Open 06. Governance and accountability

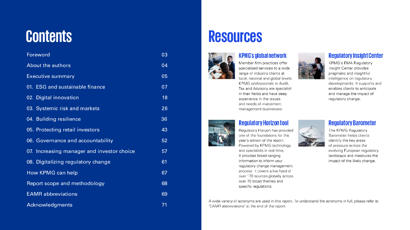pos(70,141)
